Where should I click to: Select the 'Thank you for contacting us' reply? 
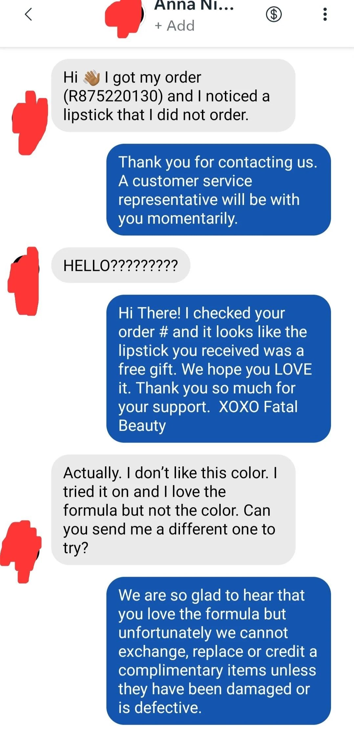coord(218,190)
